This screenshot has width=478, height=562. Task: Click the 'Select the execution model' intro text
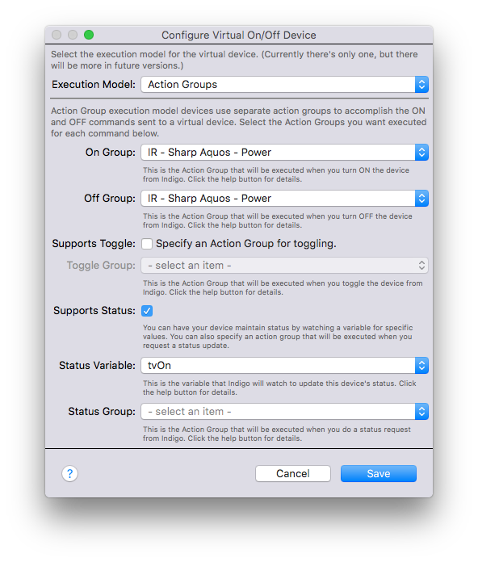coord(234,60)
